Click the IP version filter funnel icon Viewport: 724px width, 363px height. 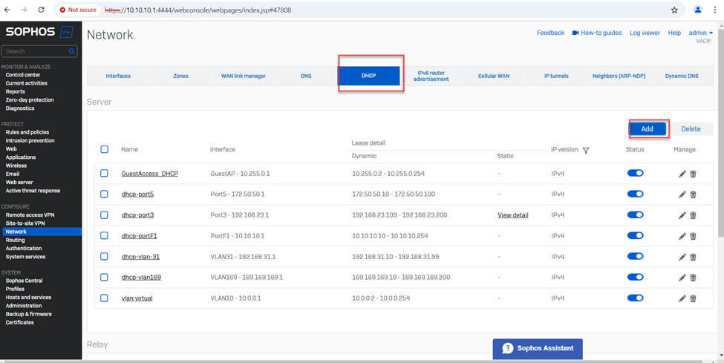[586, 151]
